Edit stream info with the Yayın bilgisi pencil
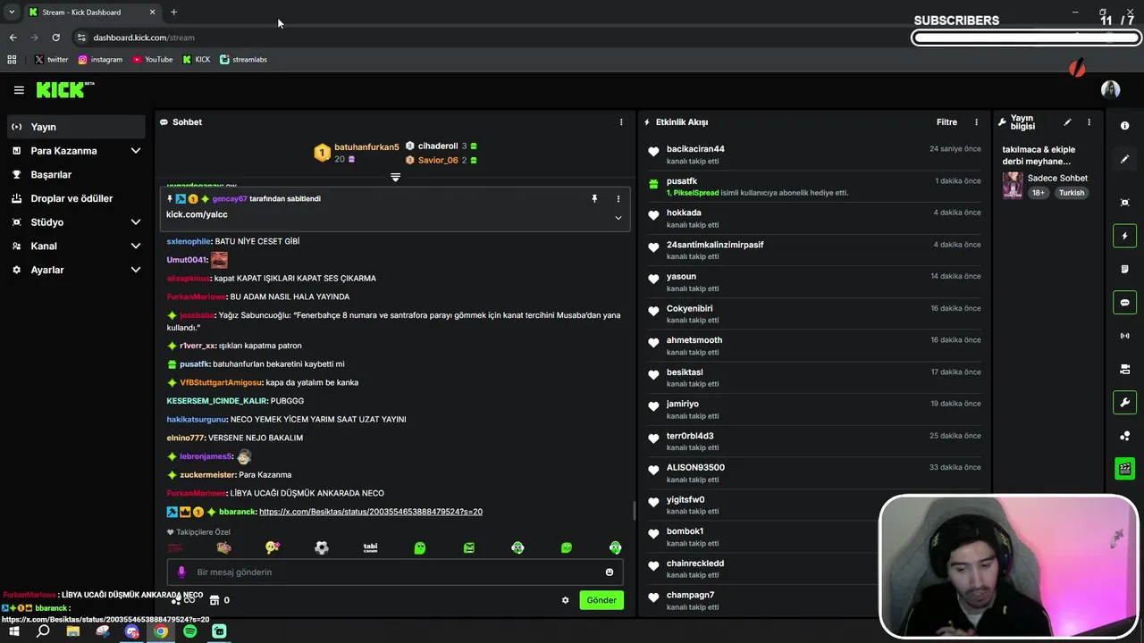 click(x=1067, y=122)
